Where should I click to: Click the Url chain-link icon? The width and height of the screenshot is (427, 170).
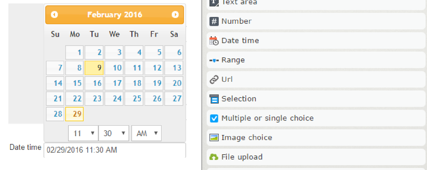coord(214,79)
